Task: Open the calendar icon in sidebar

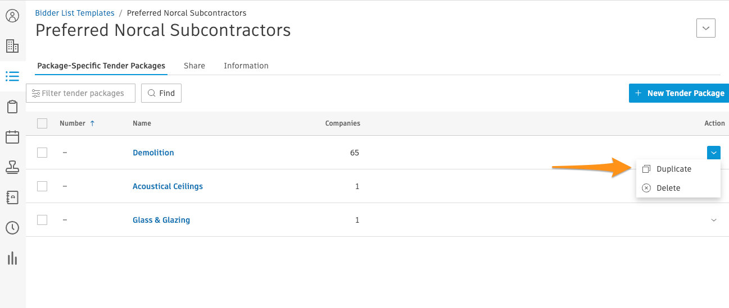Action: click(12, 137)
